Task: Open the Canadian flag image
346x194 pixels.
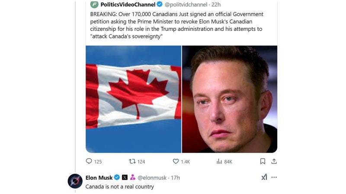Action: pyautogui.click(x=134, y=99)
